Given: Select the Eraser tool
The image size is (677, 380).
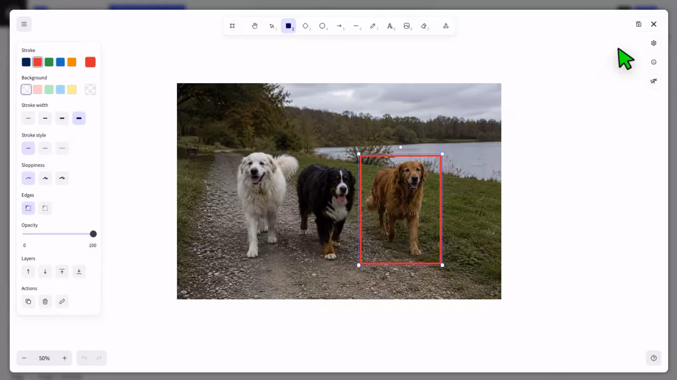Looking at the screenshot, I should pos(424,26).
